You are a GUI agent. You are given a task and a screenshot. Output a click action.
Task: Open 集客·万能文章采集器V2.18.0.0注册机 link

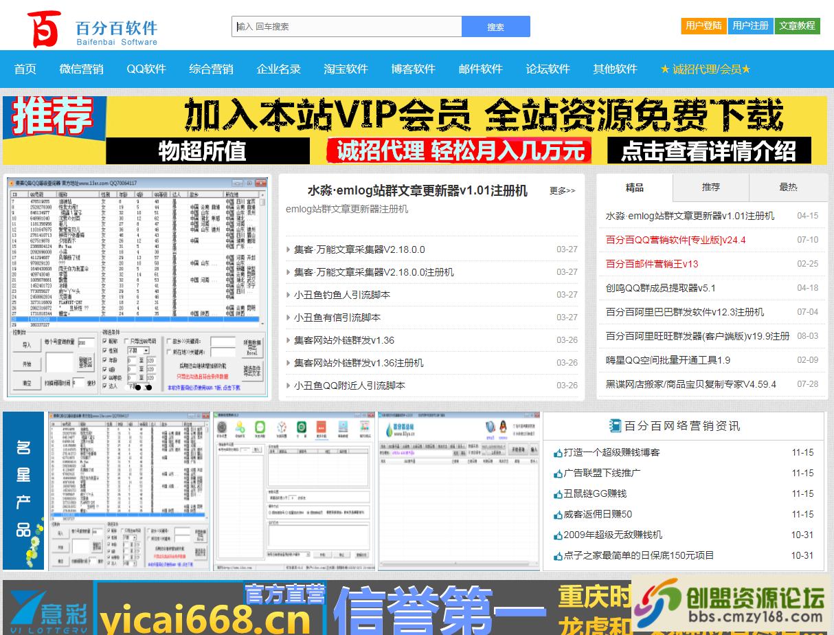click(x=374, y=272)
